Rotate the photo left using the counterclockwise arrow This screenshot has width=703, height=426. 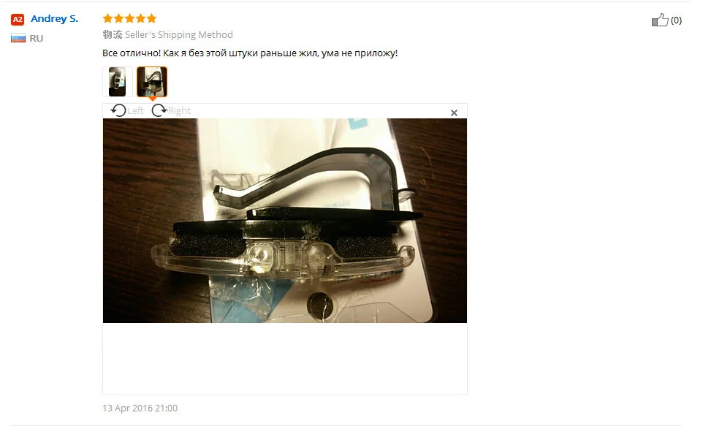(118, 110)
